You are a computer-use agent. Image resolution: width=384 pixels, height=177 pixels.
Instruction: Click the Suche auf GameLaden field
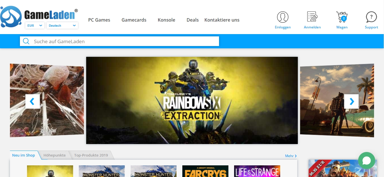click(119, 41)
